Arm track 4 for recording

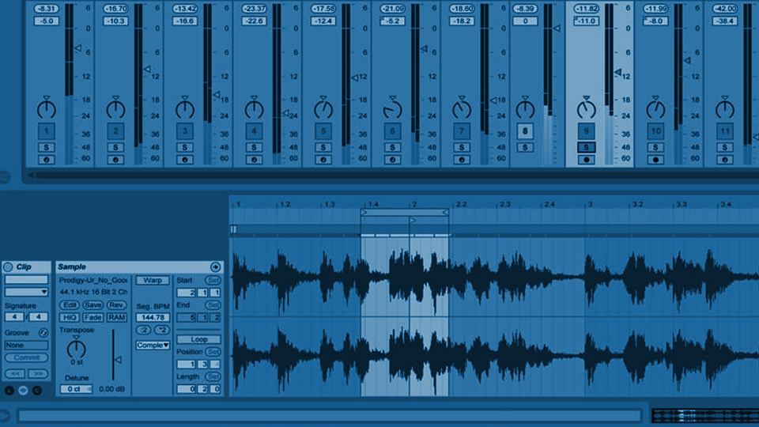point(254,160)
